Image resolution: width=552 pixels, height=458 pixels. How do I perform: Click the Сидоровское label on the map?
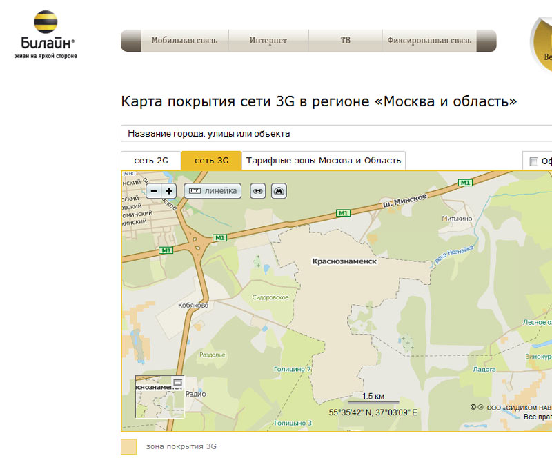(270, 297)
